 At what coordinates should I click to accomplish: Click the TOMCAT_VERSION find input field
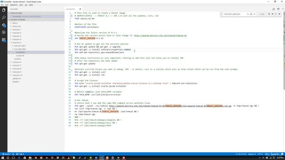tap(235, 14)
